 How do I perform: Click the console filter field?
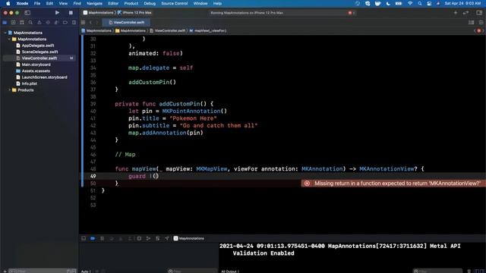pyautogui.click(x=437, y=271)
